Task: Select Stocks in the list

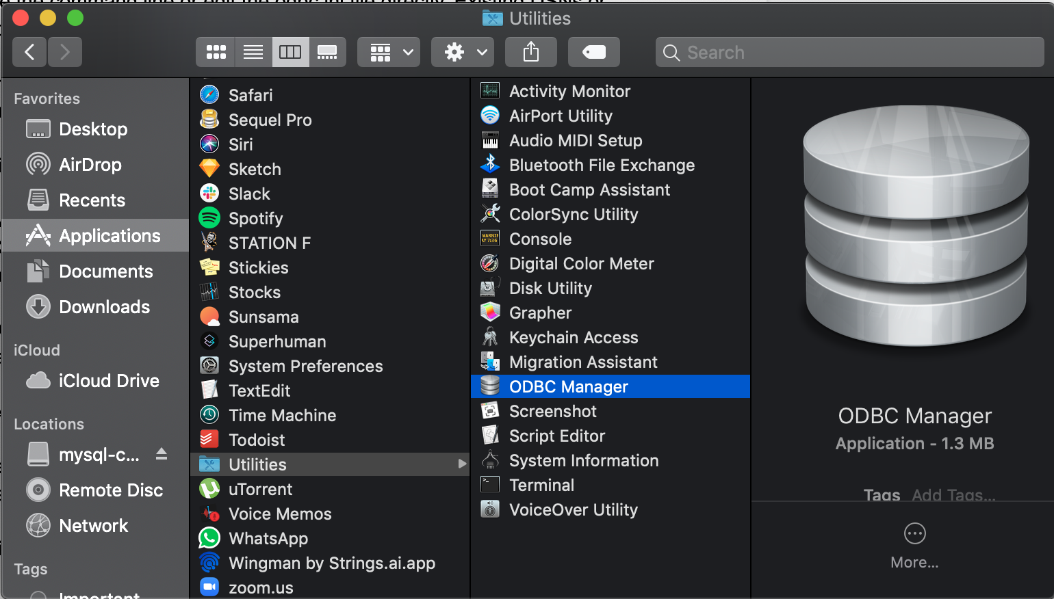Action: coord(330,292)
